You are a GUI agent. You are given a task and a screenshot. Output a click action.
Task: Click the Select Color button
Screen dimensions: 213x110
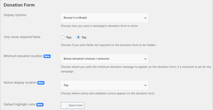(x=76, y=105)
